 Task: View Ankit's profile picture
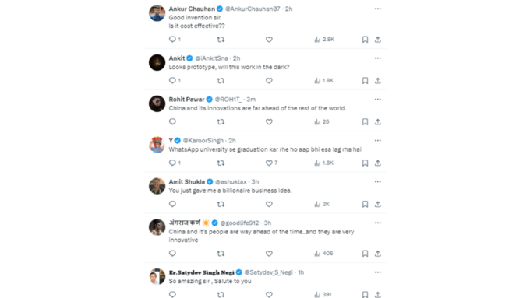pos(157,62)
